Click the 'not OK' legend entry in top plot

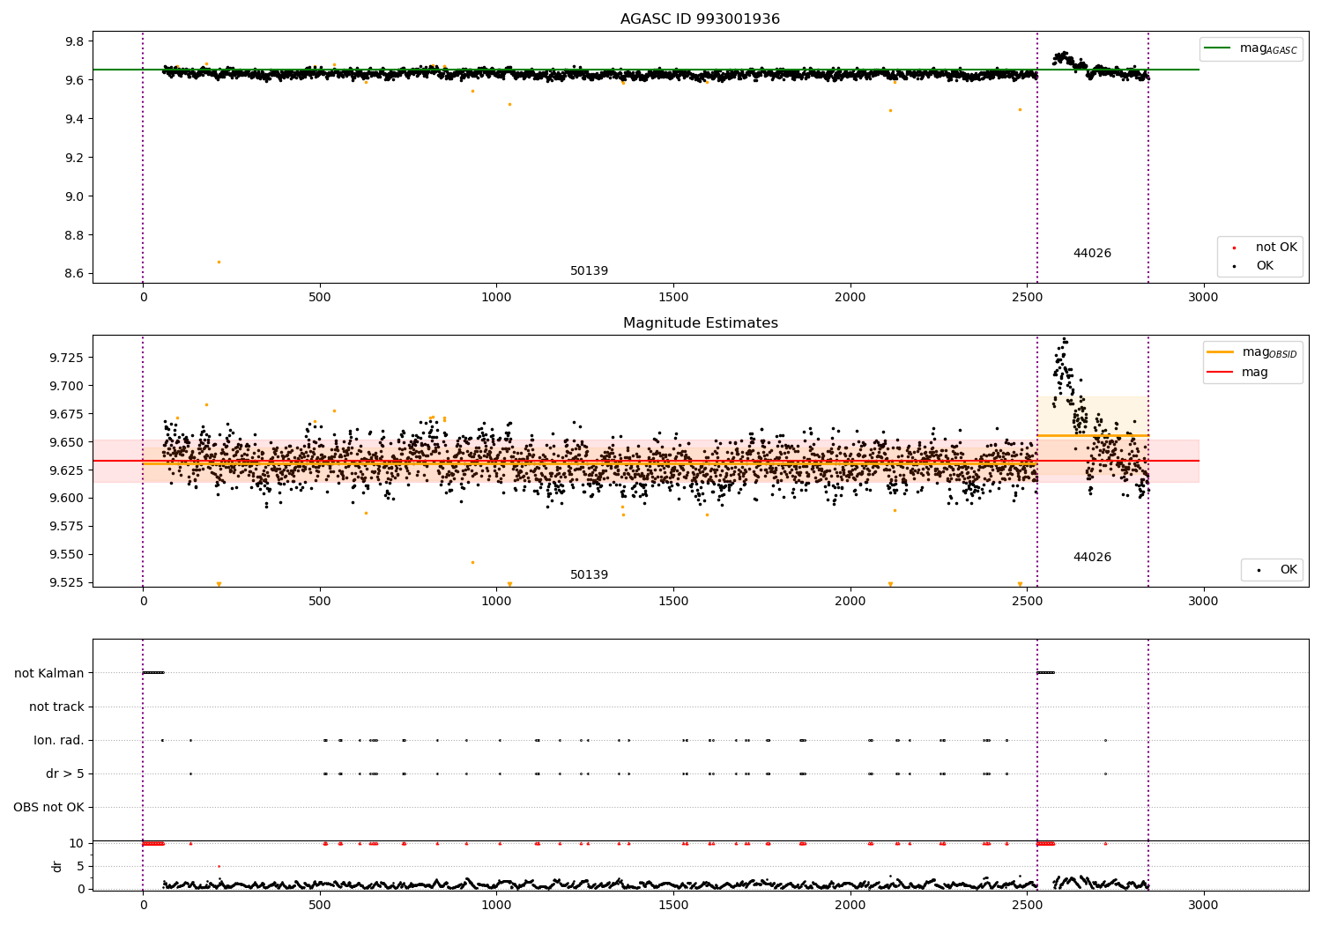(x=1265, y=248)
